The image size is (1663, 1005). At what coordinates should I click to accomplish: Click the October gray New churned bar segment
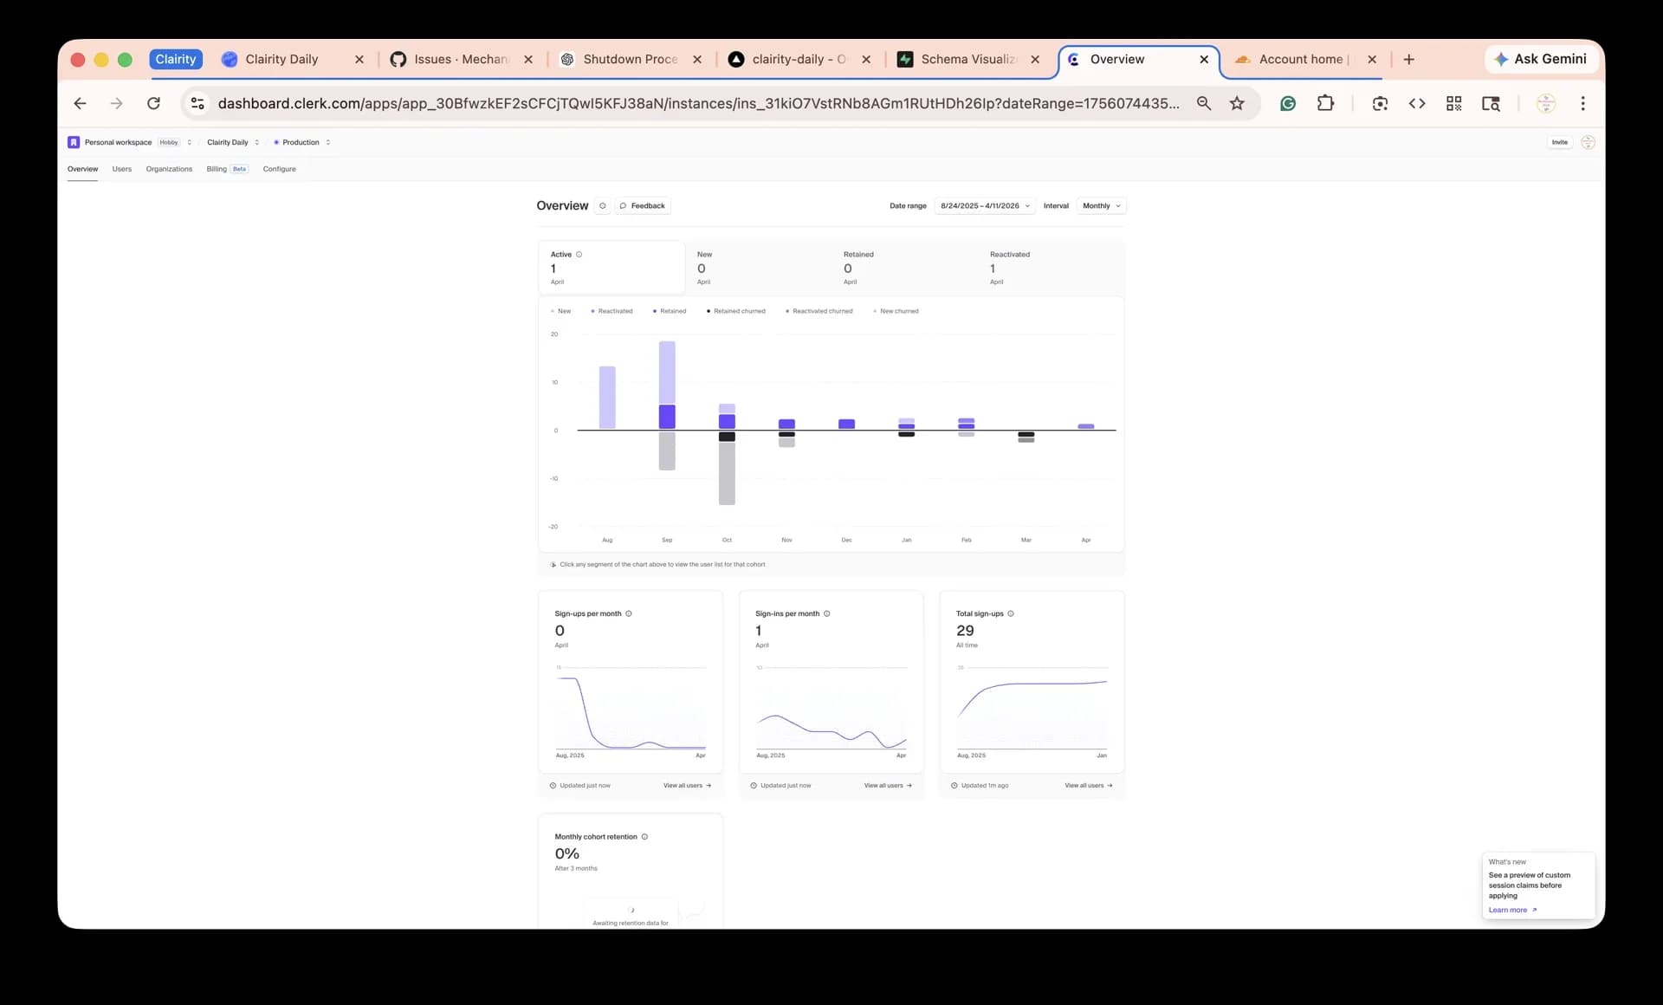[727, 473]
